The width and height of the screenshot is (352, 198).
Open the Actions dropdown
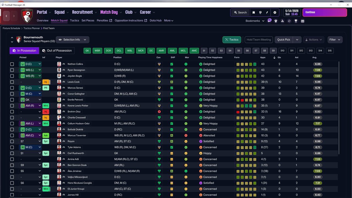pyautogui.click(x=313, y=40)
